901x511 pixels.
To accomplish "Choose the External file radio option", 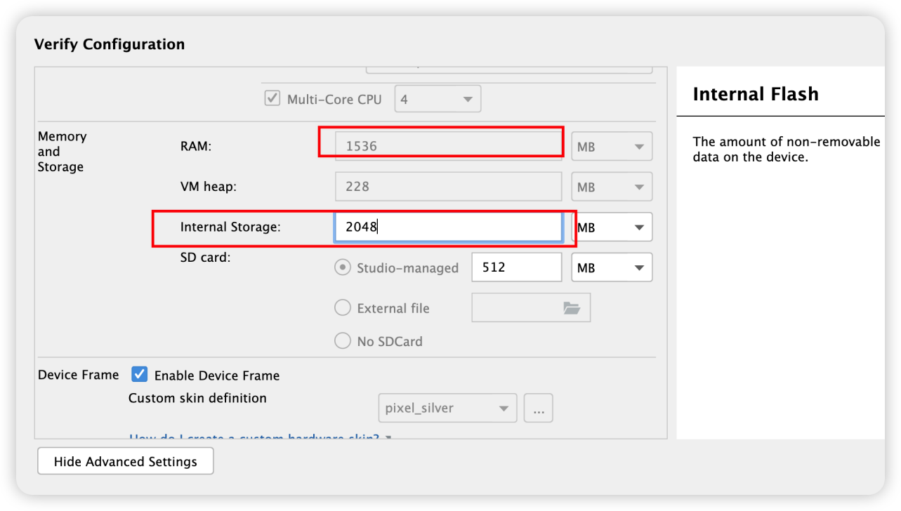I will [343, 307].
